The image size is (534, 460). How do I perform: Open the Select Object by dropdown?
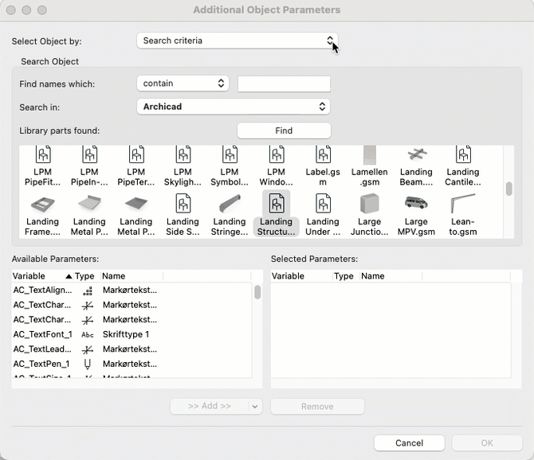point(237,41)
